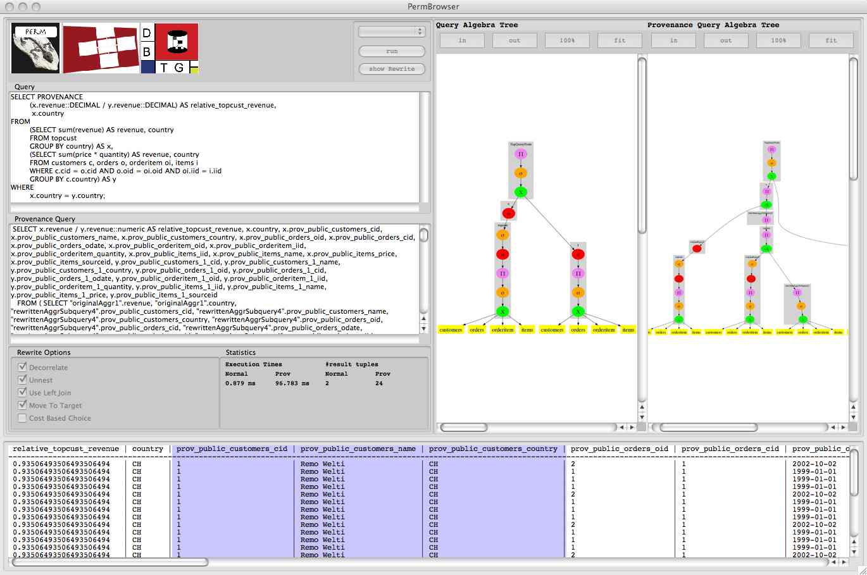Click the prov_public_customers_name column header
This screenshot has width=867, height=575.
click(x=358, y=449)
